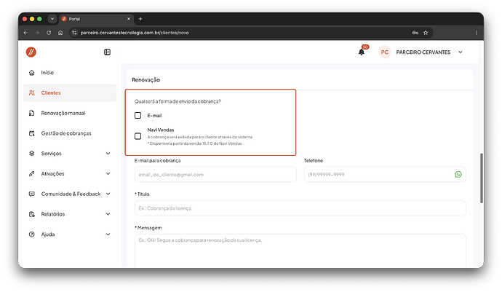Click the browser forward arrow
Image resolution: width=502 pixels, height=292 pixels.
(x=37, y=33)
